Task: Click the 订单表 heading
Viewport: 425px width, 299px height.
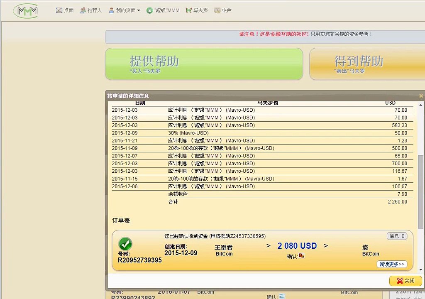Action: 121,221
